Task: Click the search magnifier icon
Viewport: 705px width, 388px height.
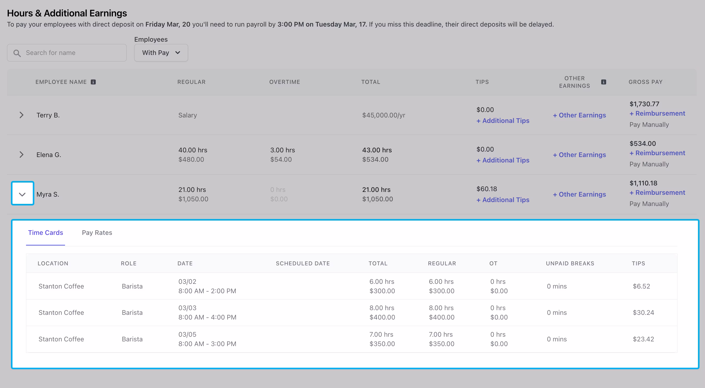Action: 17,53
